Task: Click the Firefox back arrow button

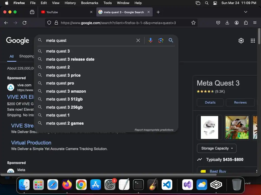Action: 6,23
